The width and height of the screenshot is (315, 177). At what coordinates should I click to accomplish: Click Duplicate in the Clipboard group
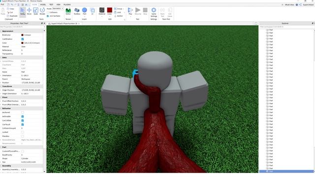click(x=12, y=16)
